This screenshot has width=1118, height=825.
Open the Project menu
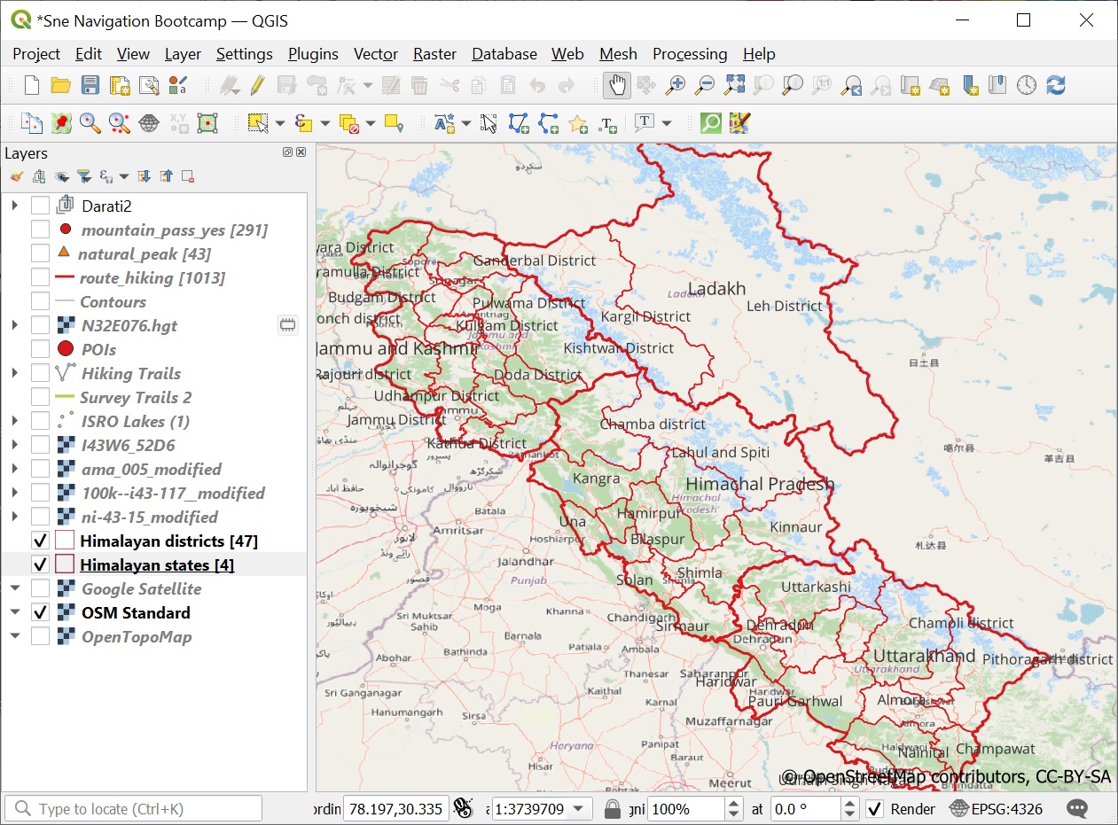pos(36,54)
